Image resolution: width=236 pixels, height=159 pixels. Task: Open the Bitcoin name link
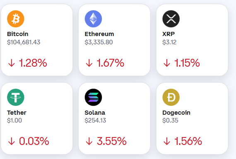pyautogui.click(x=18, y=34)
